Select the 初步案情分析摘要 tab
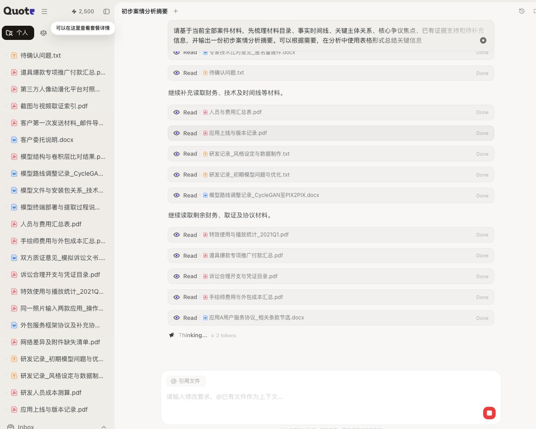 145,12
